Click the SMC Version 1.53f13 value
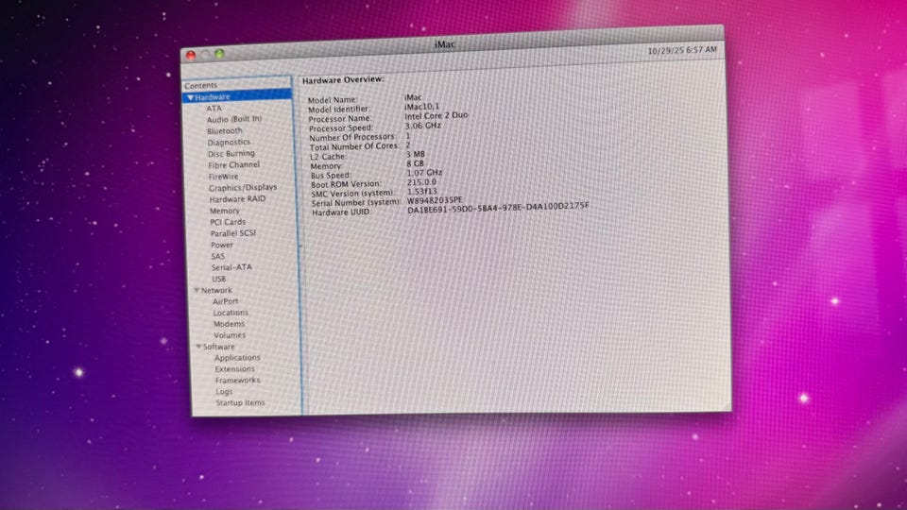This screenshot has width=907, height=510. (422, 192)
